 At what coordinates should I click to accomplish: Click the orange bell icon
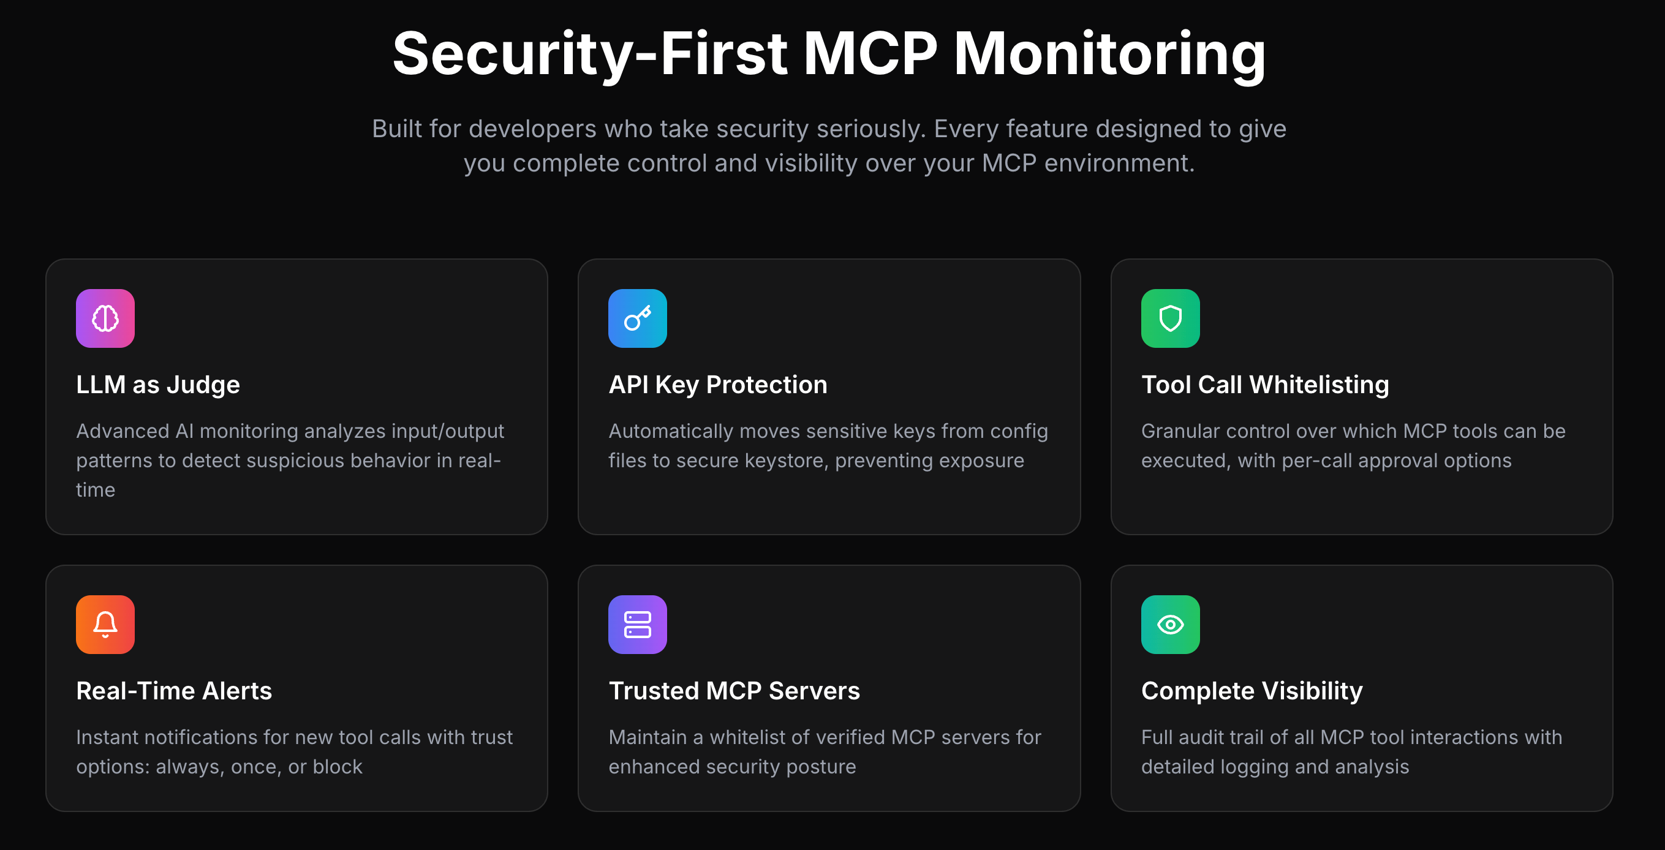tap(105, 625)
